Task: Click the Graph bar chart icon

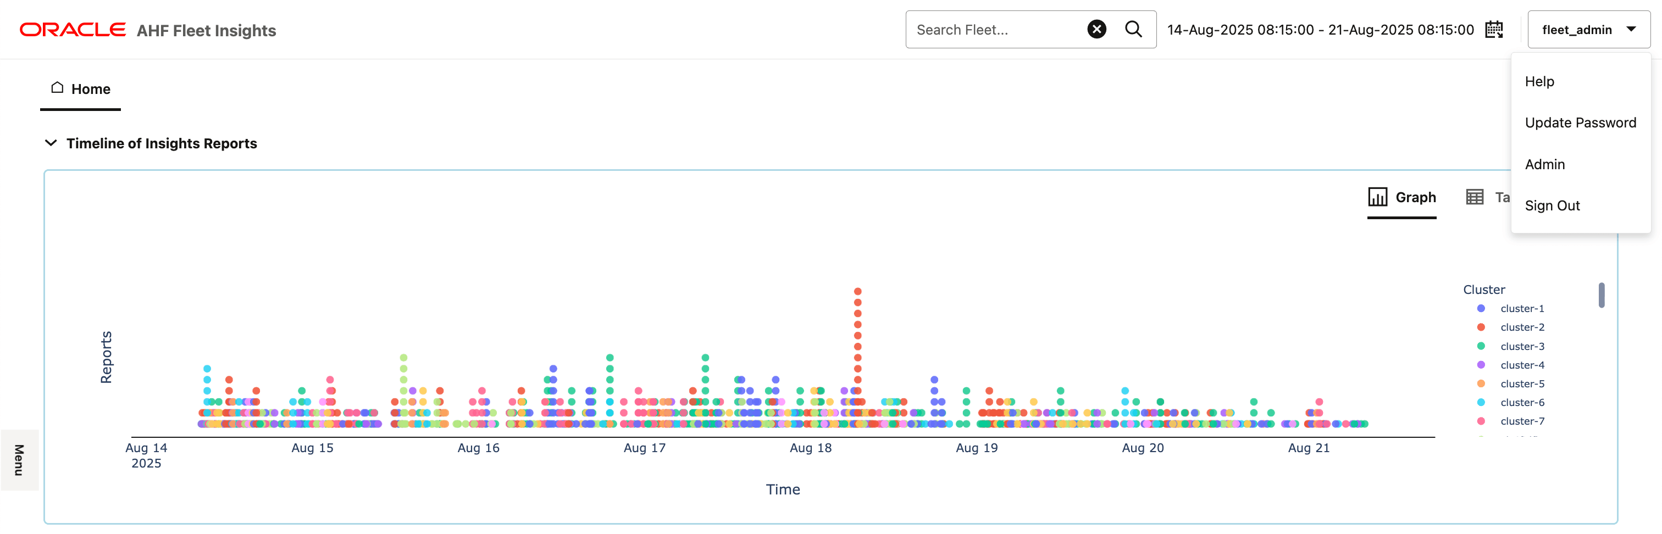Action: [1377, 197]
